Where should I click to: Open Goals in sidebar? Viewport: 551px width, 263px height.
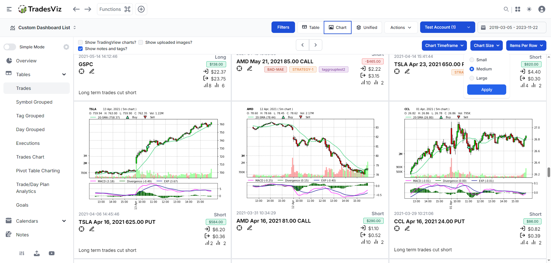[x=22, y=205]
